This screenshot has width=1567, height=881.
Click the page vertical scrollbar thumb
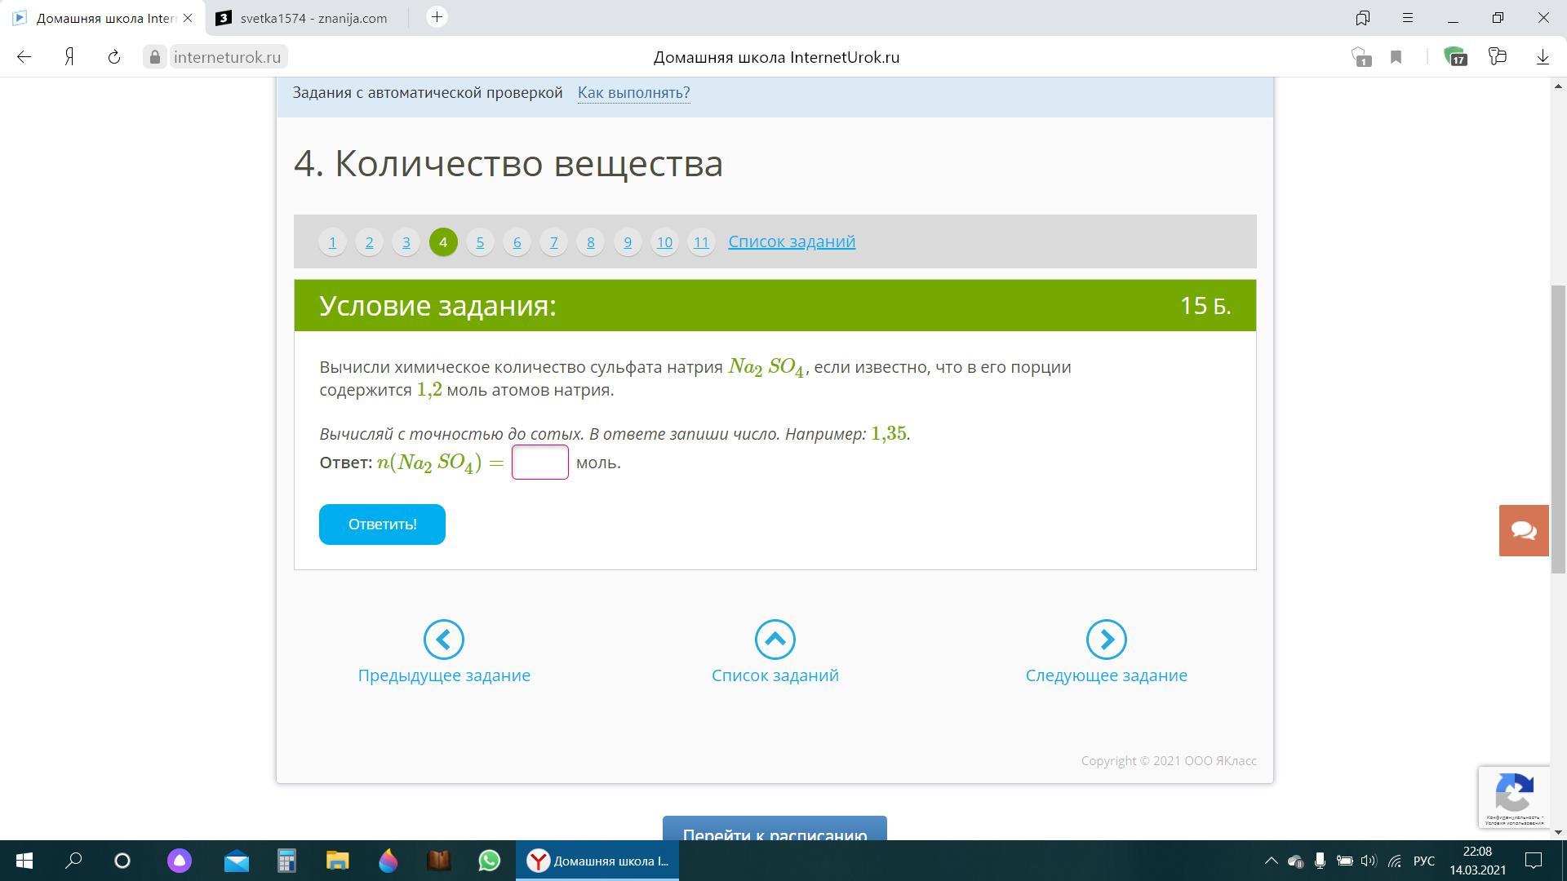pos(1558,428)
